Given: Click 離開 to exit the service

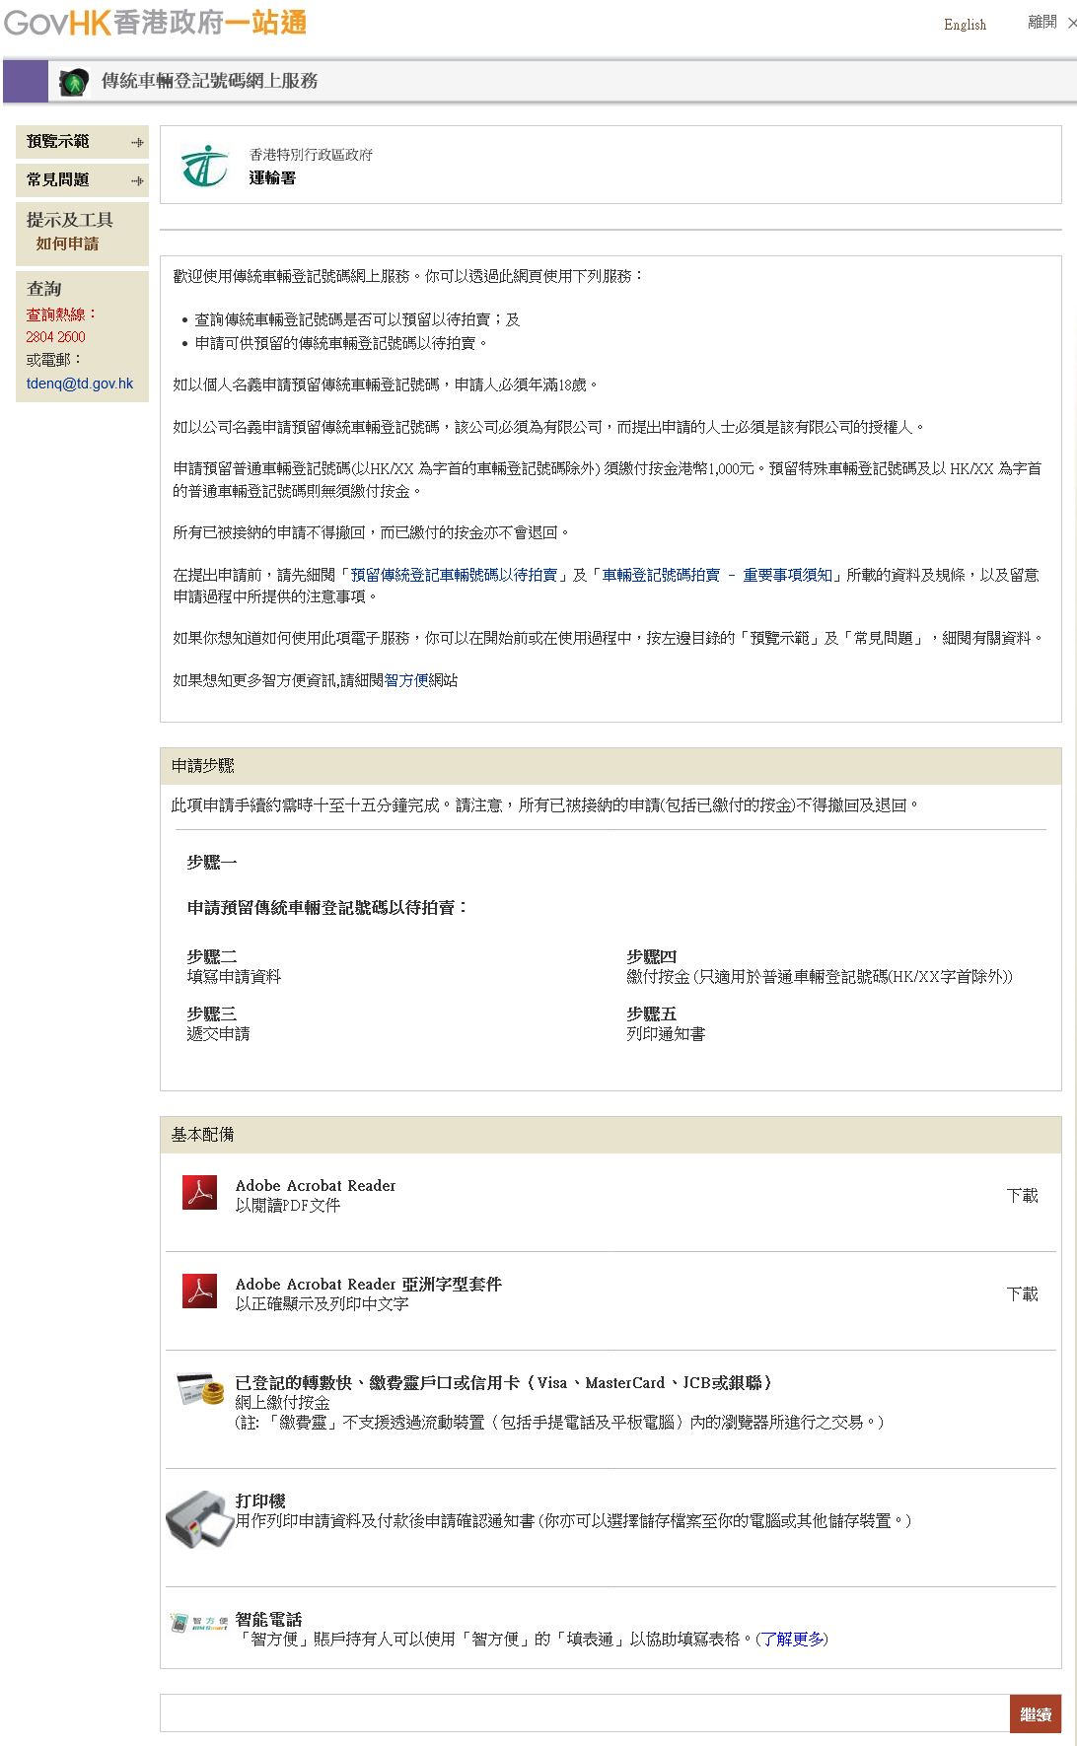Looking at the screenshot, I should pyautogui.click(x=1041, y=23).
